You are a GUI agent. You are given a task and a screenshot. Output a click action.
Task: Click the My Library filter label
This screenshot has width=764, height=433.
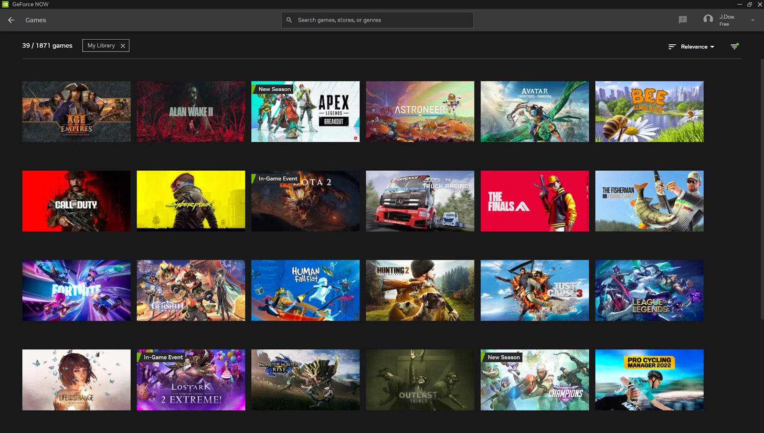pyautogui.click(x=101, y=45)
